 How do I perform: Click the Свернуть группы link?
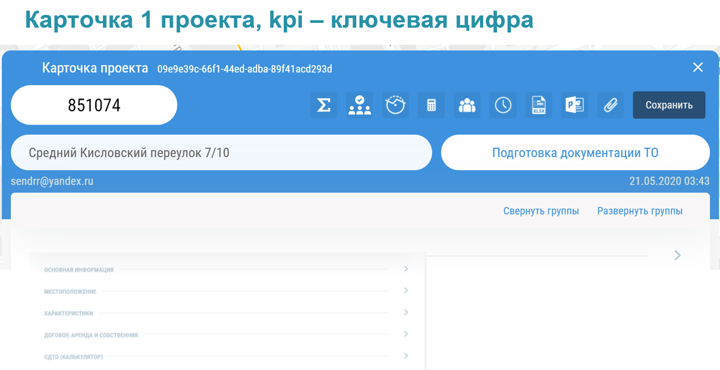click(541, 211)
